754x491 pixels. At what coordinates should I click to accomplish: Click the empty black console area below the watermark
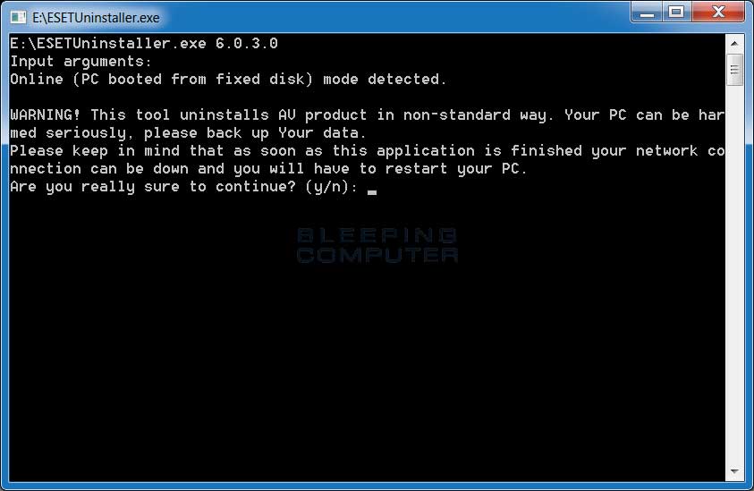pos(368,375)
